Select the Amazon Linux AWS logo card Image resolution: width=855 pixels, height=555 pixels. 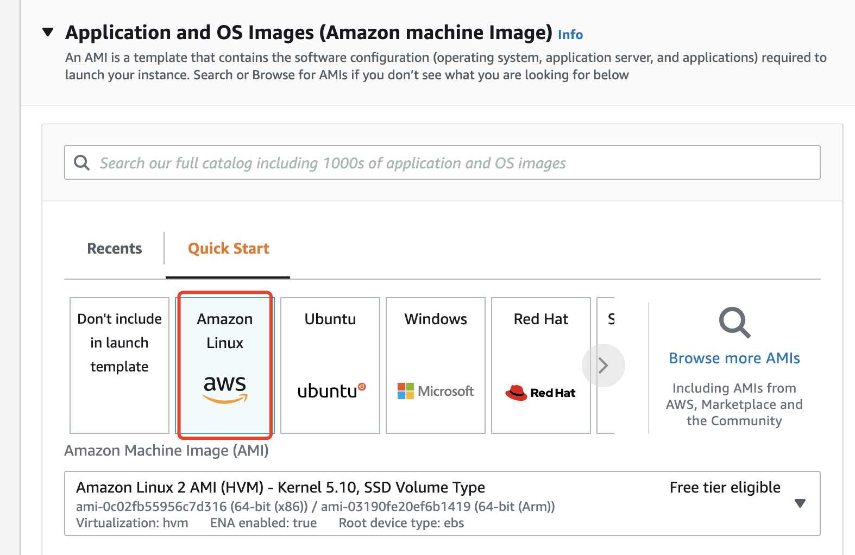click(x=225, y=365)
